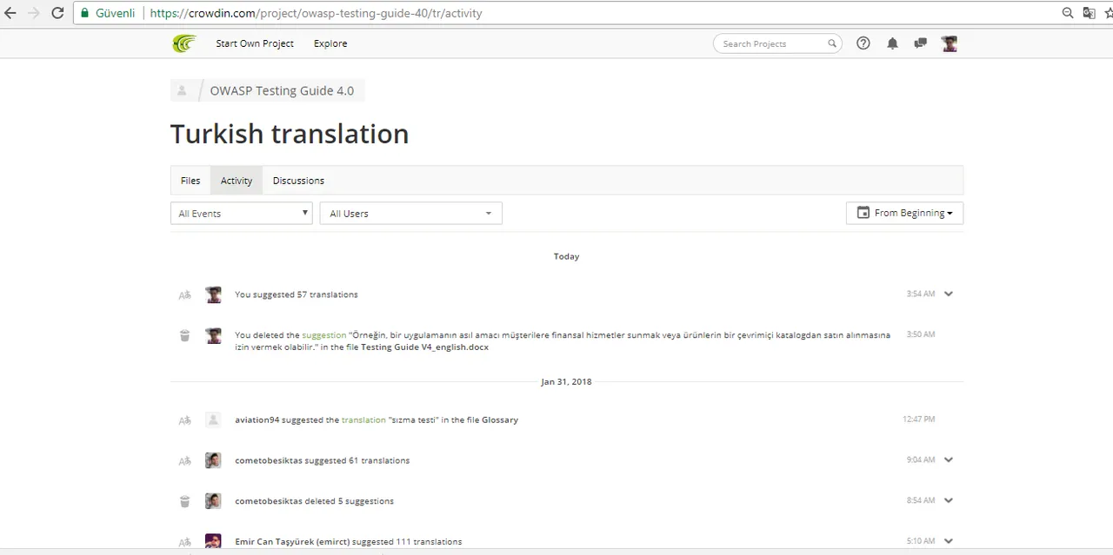This screenshot has width=1113, height=555.
Task: Click the green secure padlock icon
Action: (x=84, y=13)
